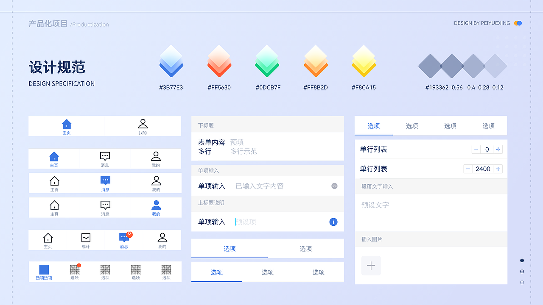Select active 选项 tab in two-tab bar
Image resolution: width=543 pixels, height=305 pixels.
(230, 249)
